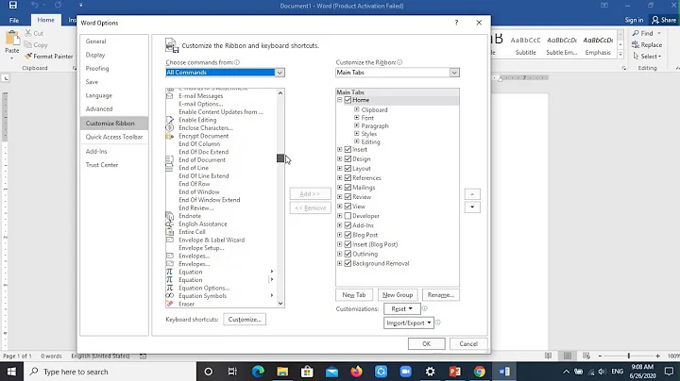
Task: Expand the Paragraph group node
Action: (x=356, y=125)
